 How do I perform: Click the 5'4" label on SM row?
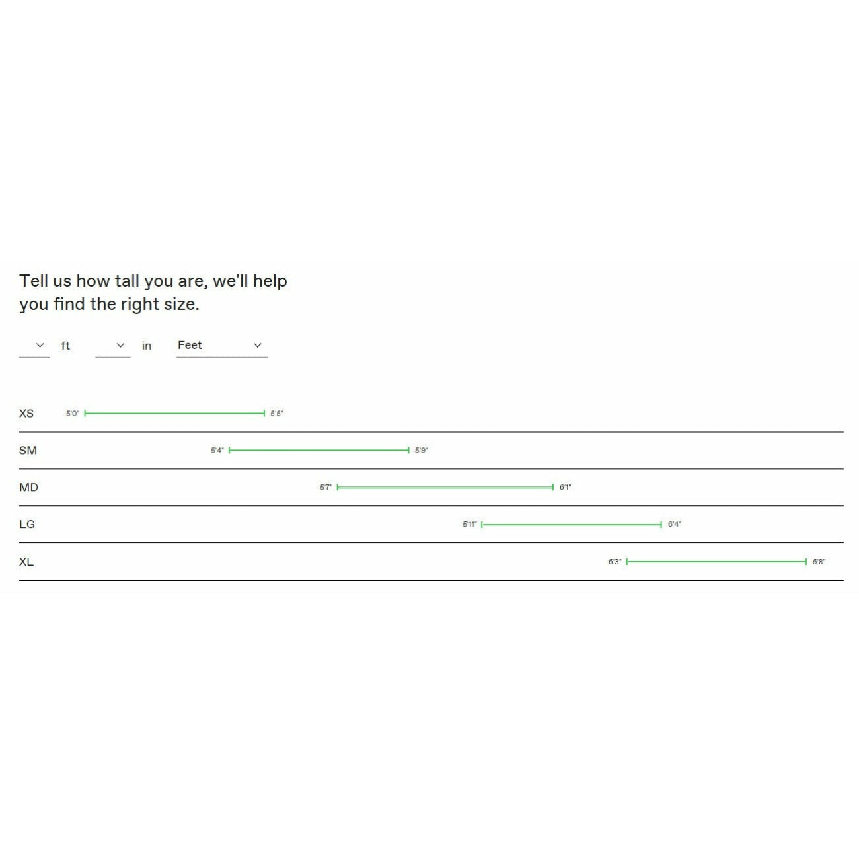tap(217, 451)
